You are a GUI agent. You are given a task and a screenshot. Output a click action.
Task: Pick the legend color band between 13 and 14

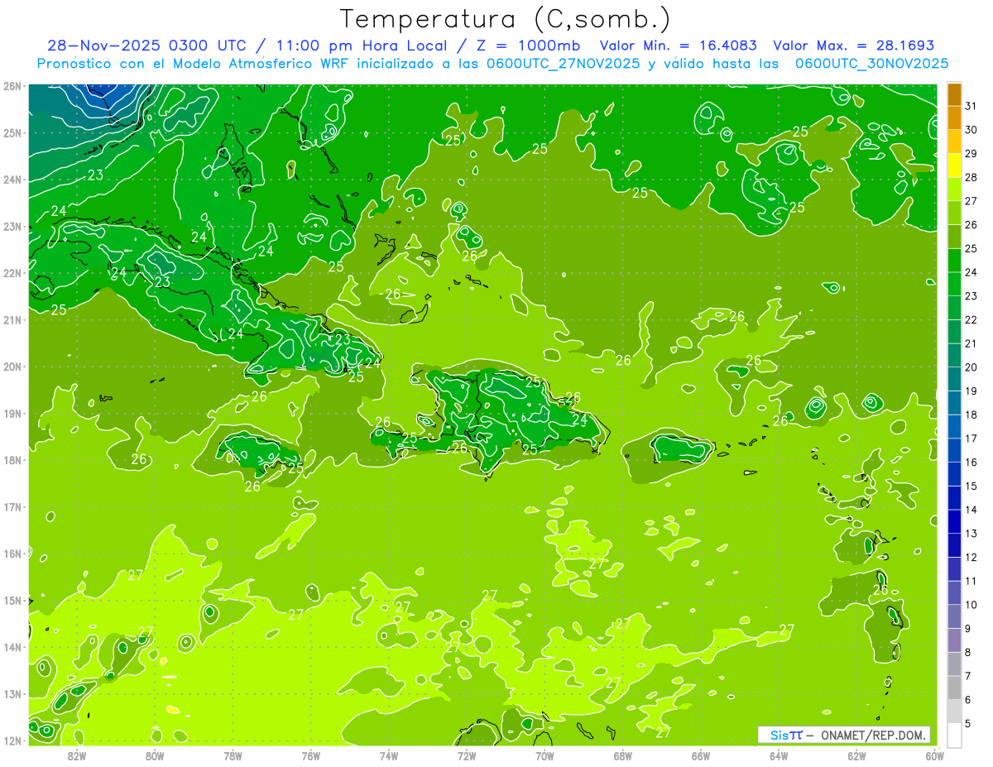point(954,522)
